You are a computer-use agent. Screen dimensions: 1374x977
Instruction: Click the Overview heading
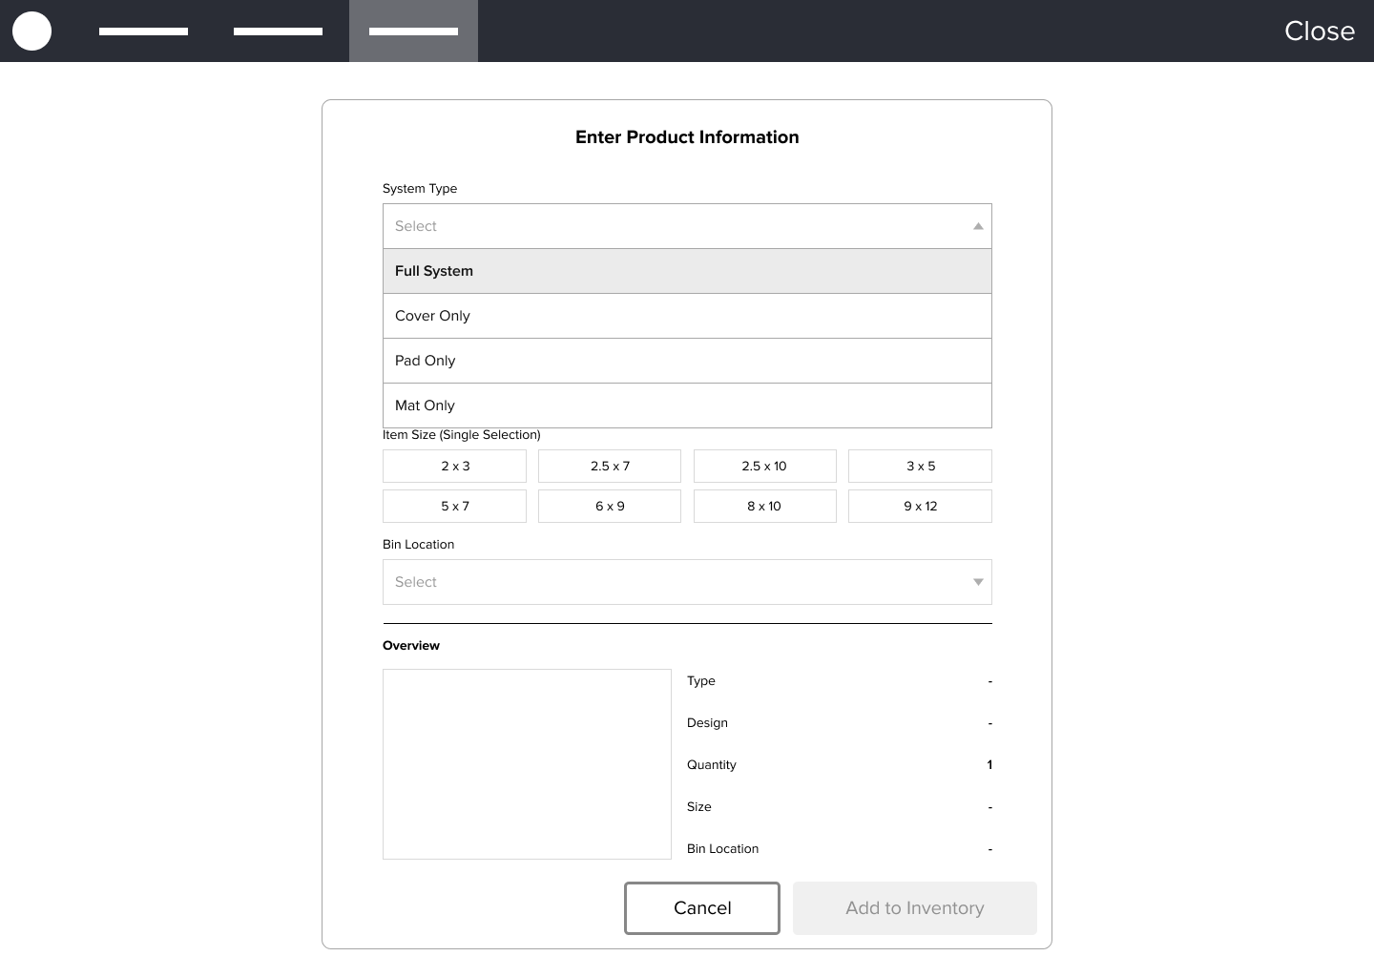pyautogui.click(x=411, y=646)
